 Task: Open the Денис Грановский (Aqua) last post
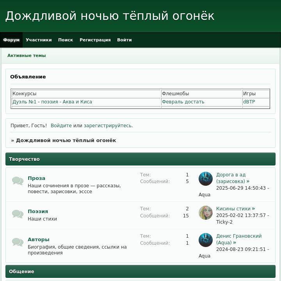coord(239,239)
